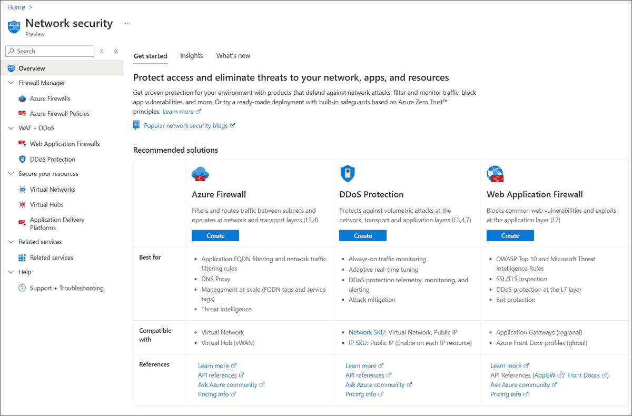Collapse the Firewall Manager section
The image size is (632, 416).
point(11,83)
